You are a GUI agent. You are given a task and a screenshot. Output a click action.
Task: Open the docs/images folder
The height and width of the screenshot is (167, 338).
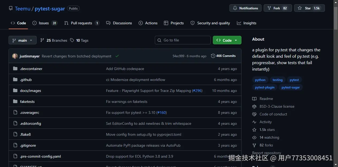coord(30,91)
